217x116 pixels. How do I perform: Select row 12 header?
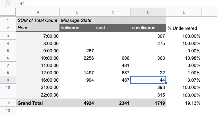click(x=8, y=103)
